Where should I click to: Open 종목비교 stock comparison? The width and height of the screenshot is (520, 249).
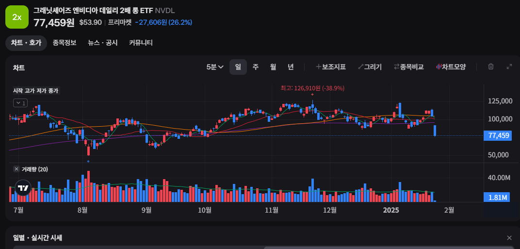point(408,66)
